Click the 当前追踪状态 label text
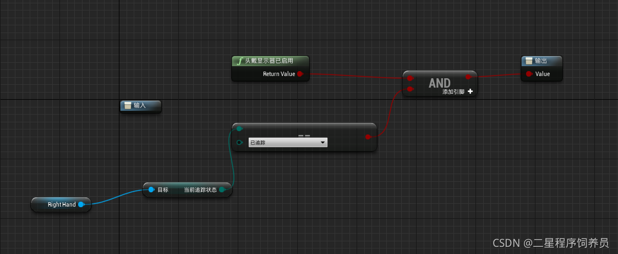The height and width of the screenshot is (254, 618). 200,190
